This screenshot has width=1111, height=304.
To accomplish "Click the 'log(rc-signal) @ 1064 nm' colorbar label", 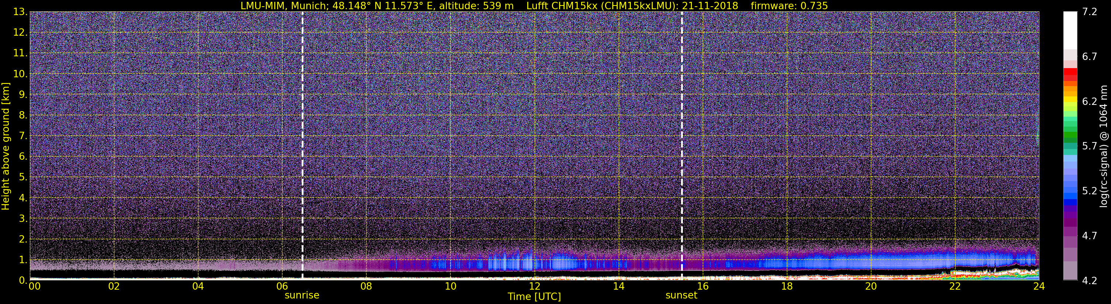I will [x=1104, y=146].
